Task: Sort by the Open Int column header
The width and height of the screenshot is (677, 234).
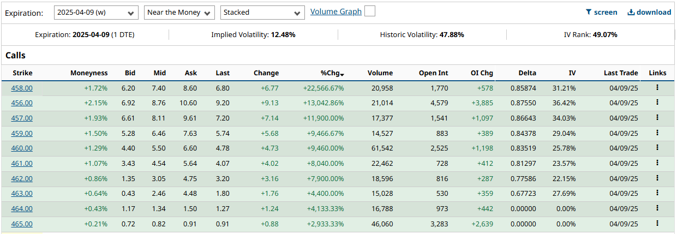Action: click(x=433, y=73)
